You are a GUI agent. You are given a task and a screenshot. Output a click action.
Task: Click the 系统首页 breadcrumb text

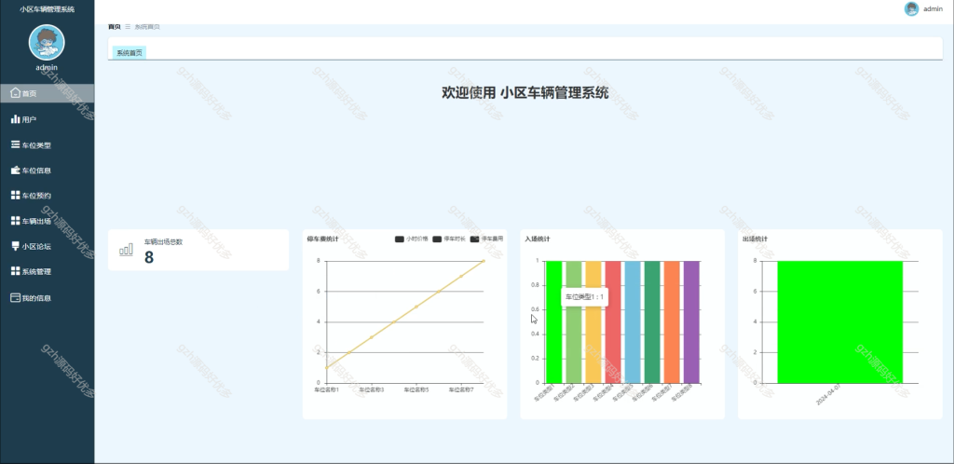click(147, 27)
